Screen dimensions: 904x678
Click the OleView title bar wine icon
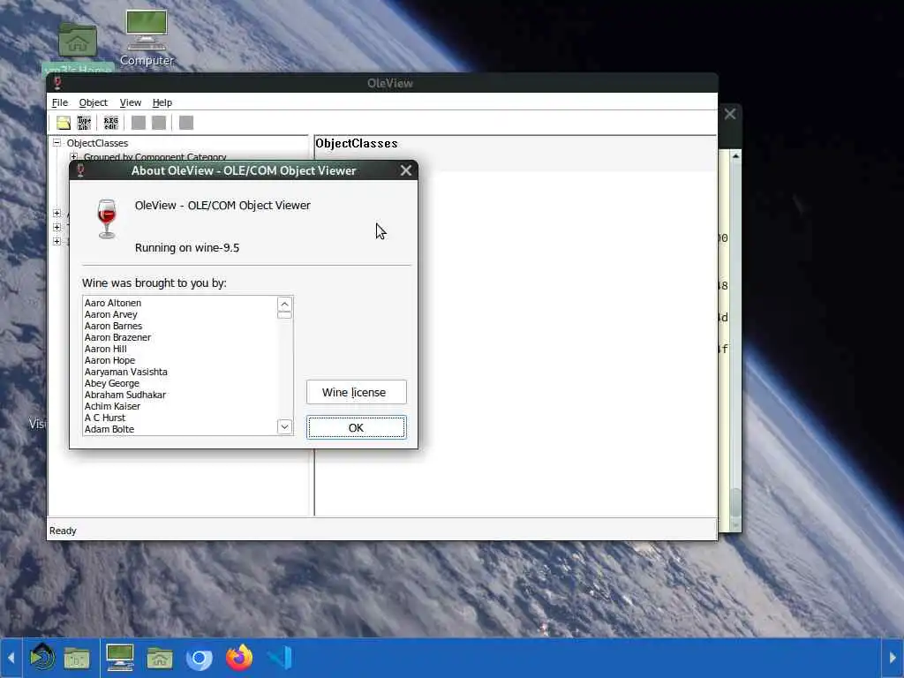click(57, 83)
